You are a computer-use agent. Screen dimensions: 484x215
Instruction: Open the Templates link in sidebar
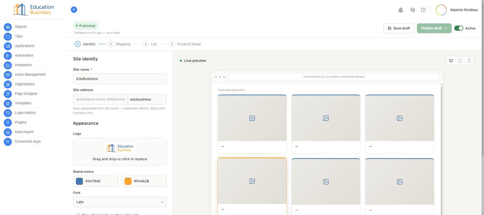point(23,103)
